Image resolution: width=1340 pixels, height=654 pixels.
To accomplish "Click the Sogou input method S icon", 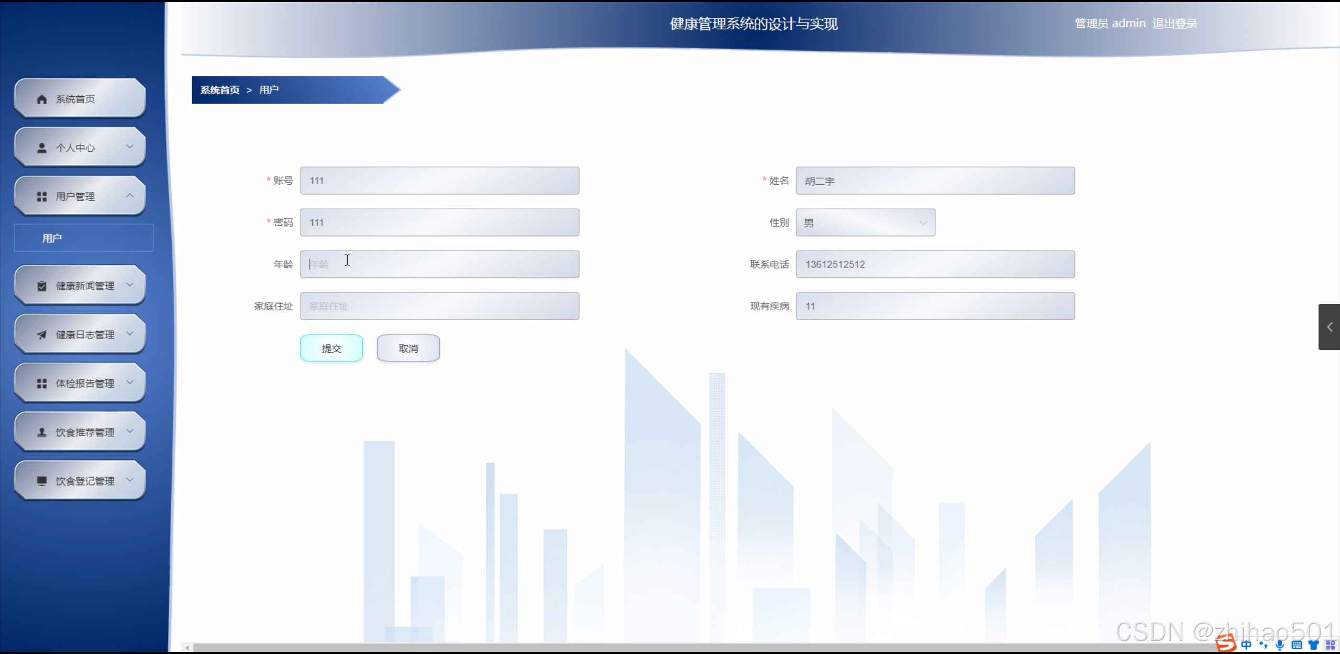I will click(x=1225, y=644).
